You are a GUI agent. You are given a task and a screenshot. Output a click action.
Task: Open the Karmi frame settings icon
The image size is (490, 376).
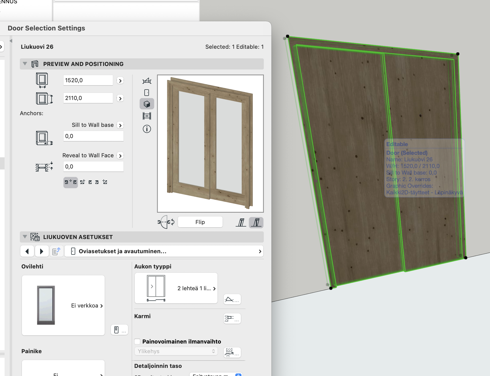pos(232,319)
